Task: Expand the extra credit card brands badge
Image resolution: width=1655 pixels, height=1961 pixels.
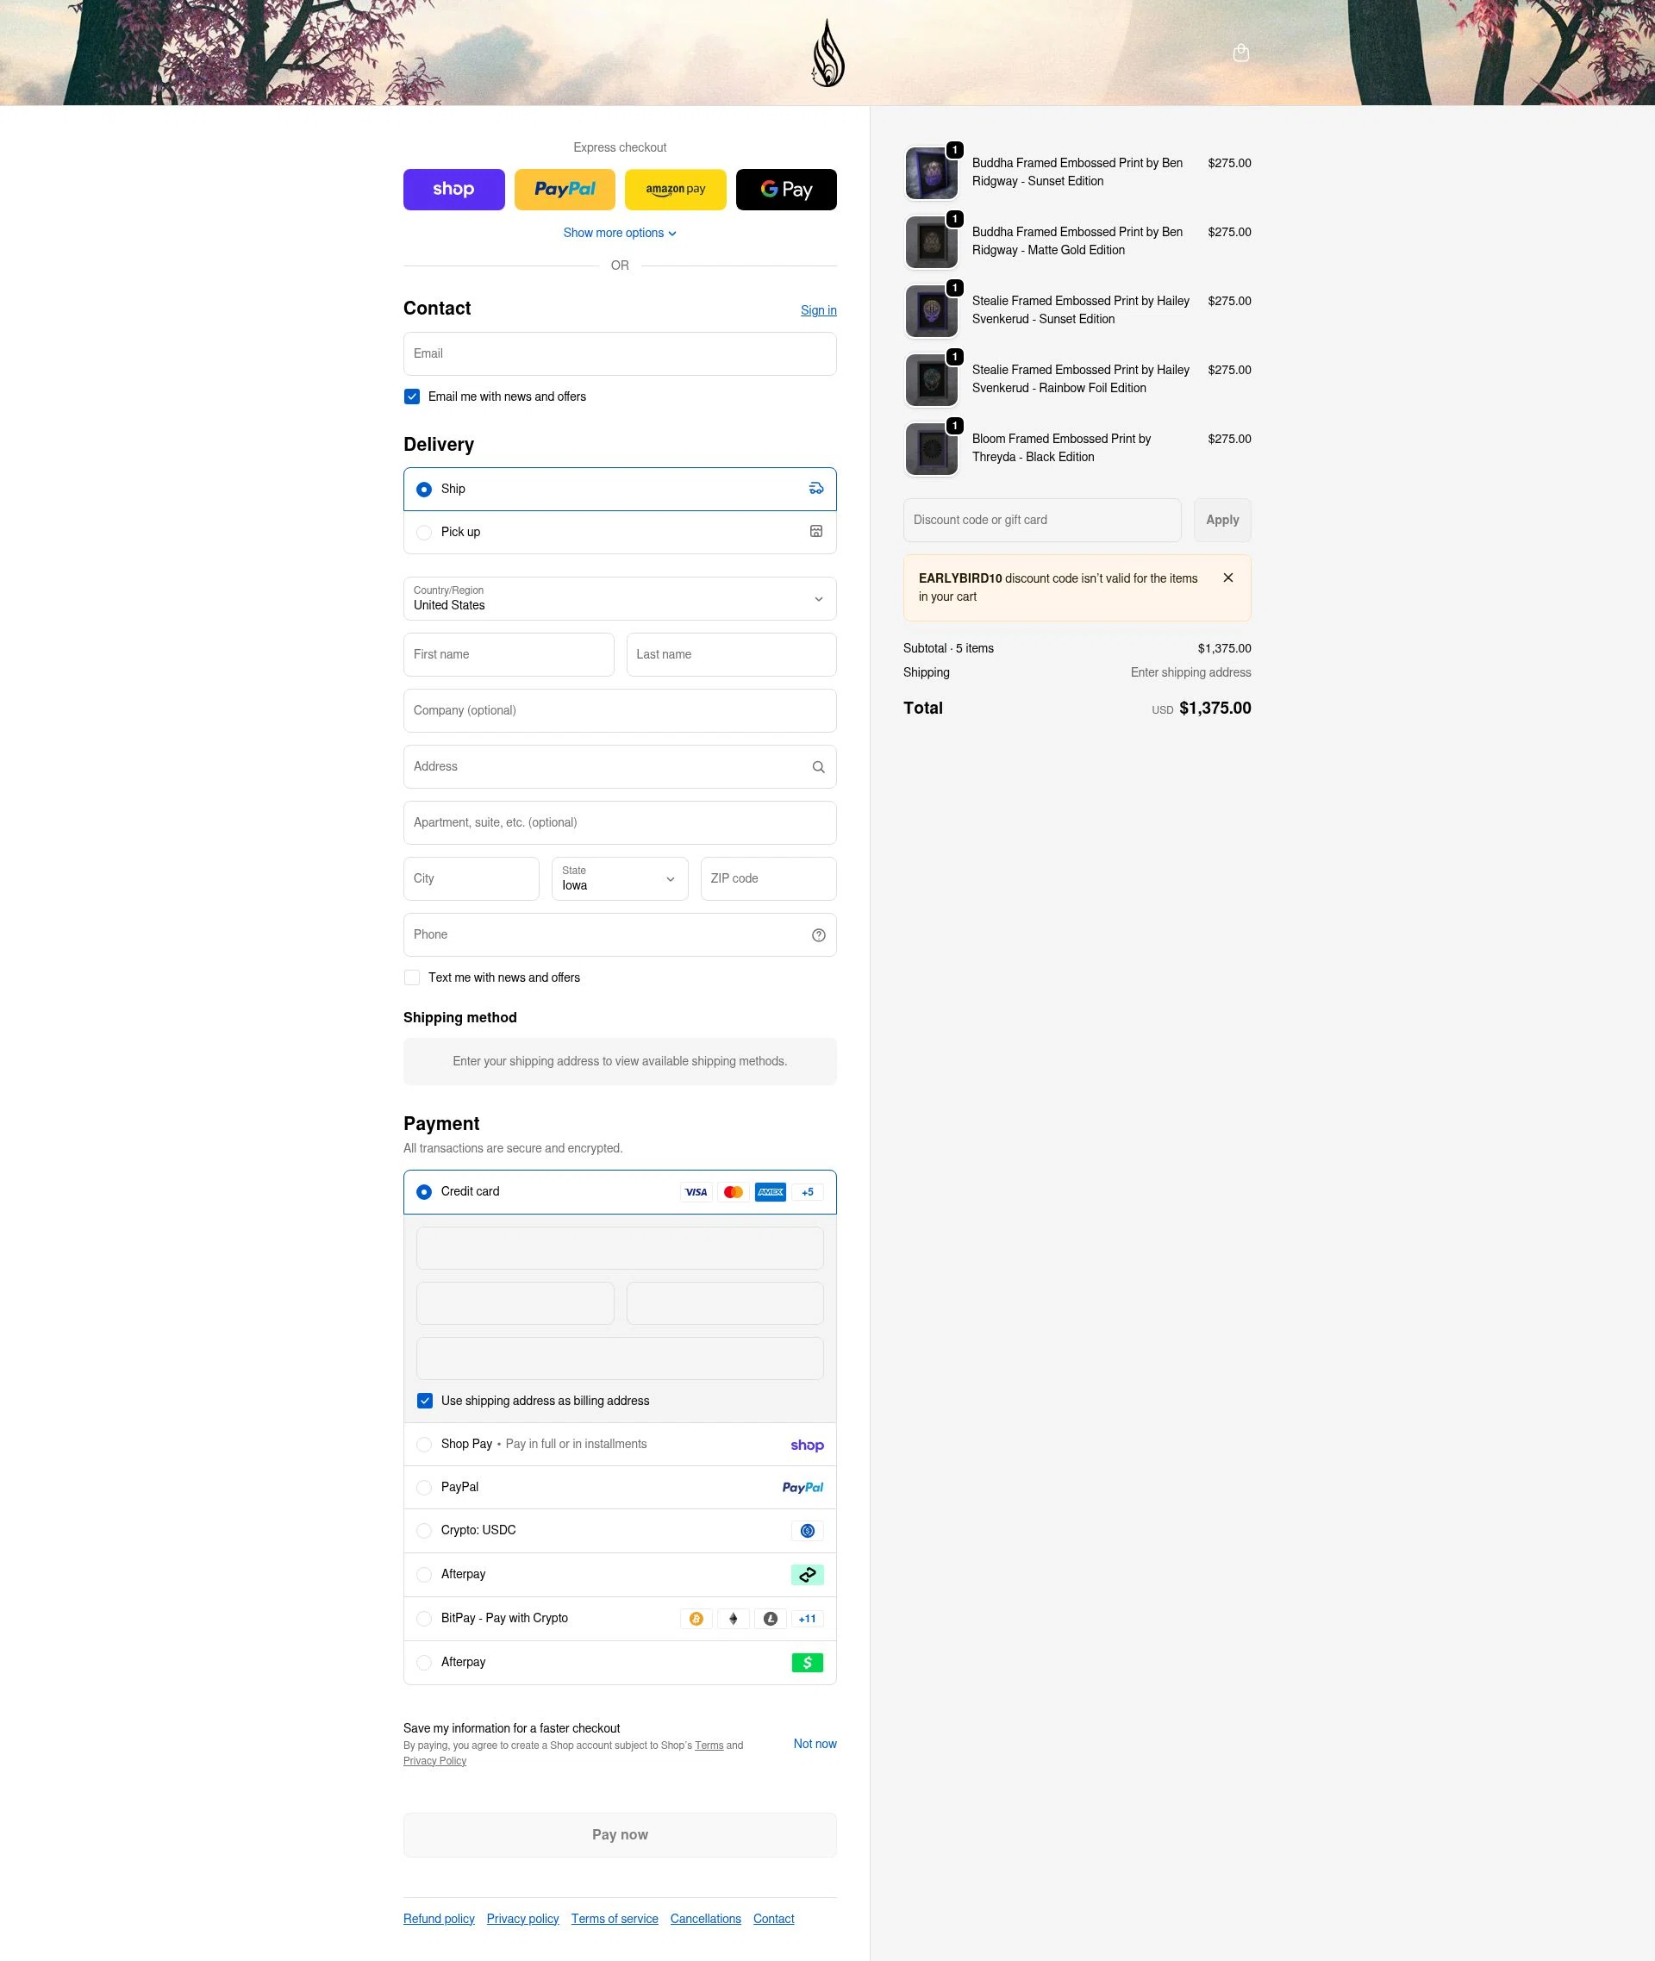Action: (x=806, y=1191)
